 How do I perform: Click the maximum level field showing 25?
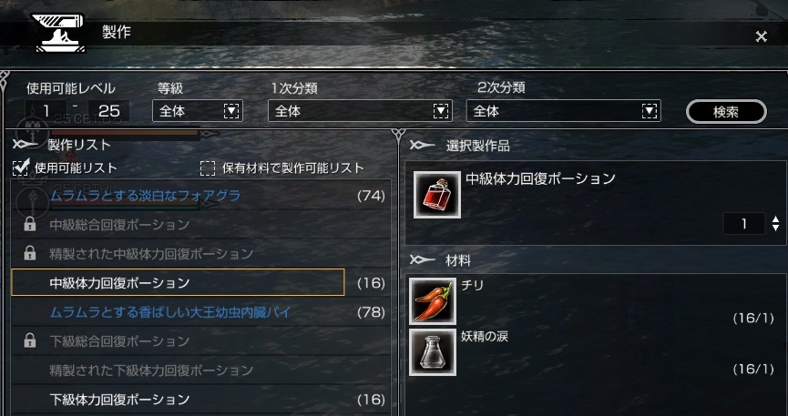pos(108,111)
